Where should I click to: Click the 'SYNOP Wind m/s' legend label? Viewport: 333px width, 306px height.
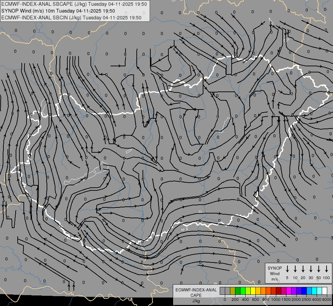pyautogui.click(x=274, y=273)
